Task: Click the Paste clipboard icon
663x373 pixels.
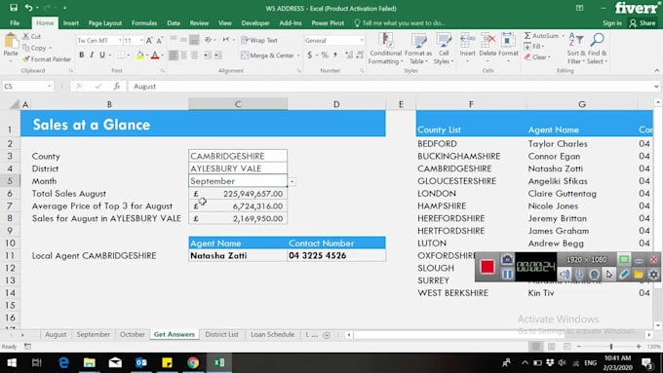Action: (11, 42)
